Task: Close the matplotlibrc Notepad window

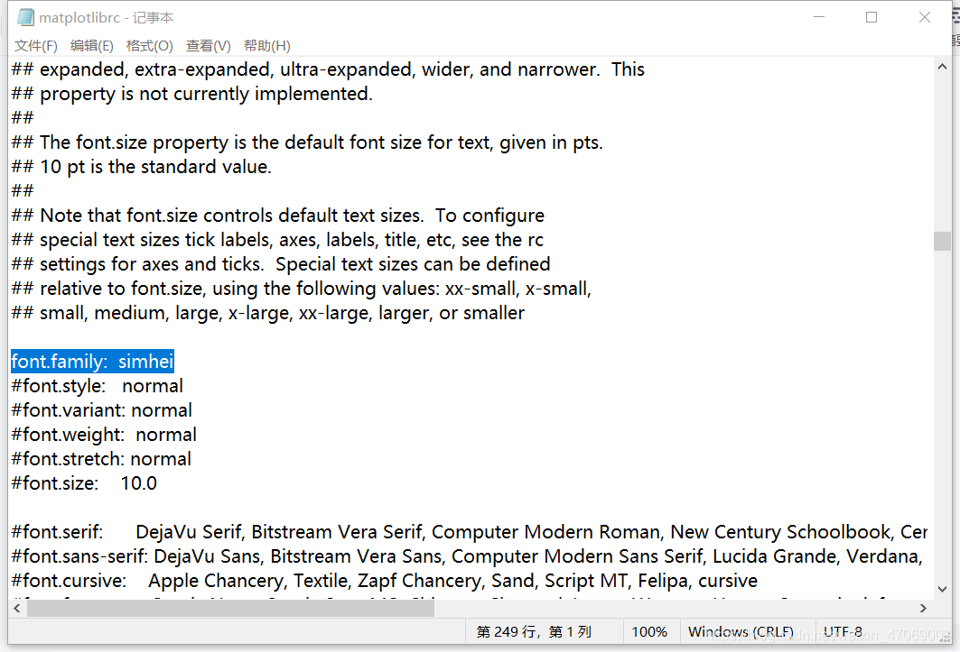Action: click(x=925, y=17)
